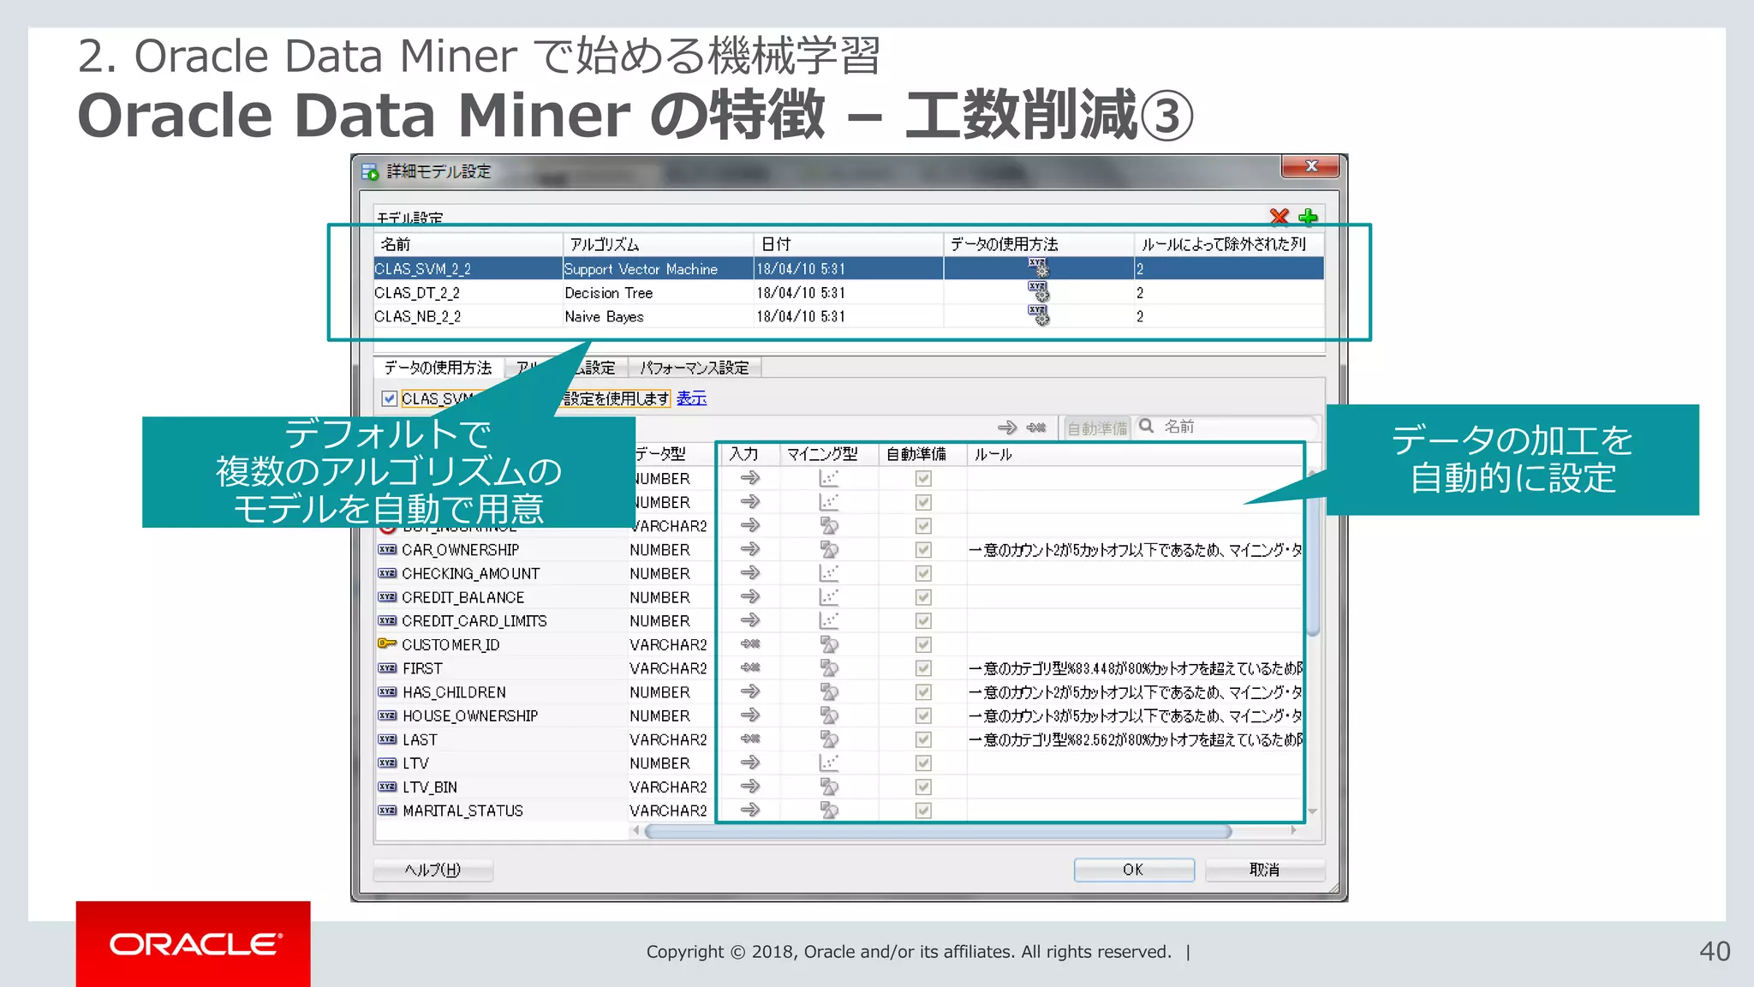
Task: Click the 自動準備 toolbar button
Action: (x=1097, y=428)
